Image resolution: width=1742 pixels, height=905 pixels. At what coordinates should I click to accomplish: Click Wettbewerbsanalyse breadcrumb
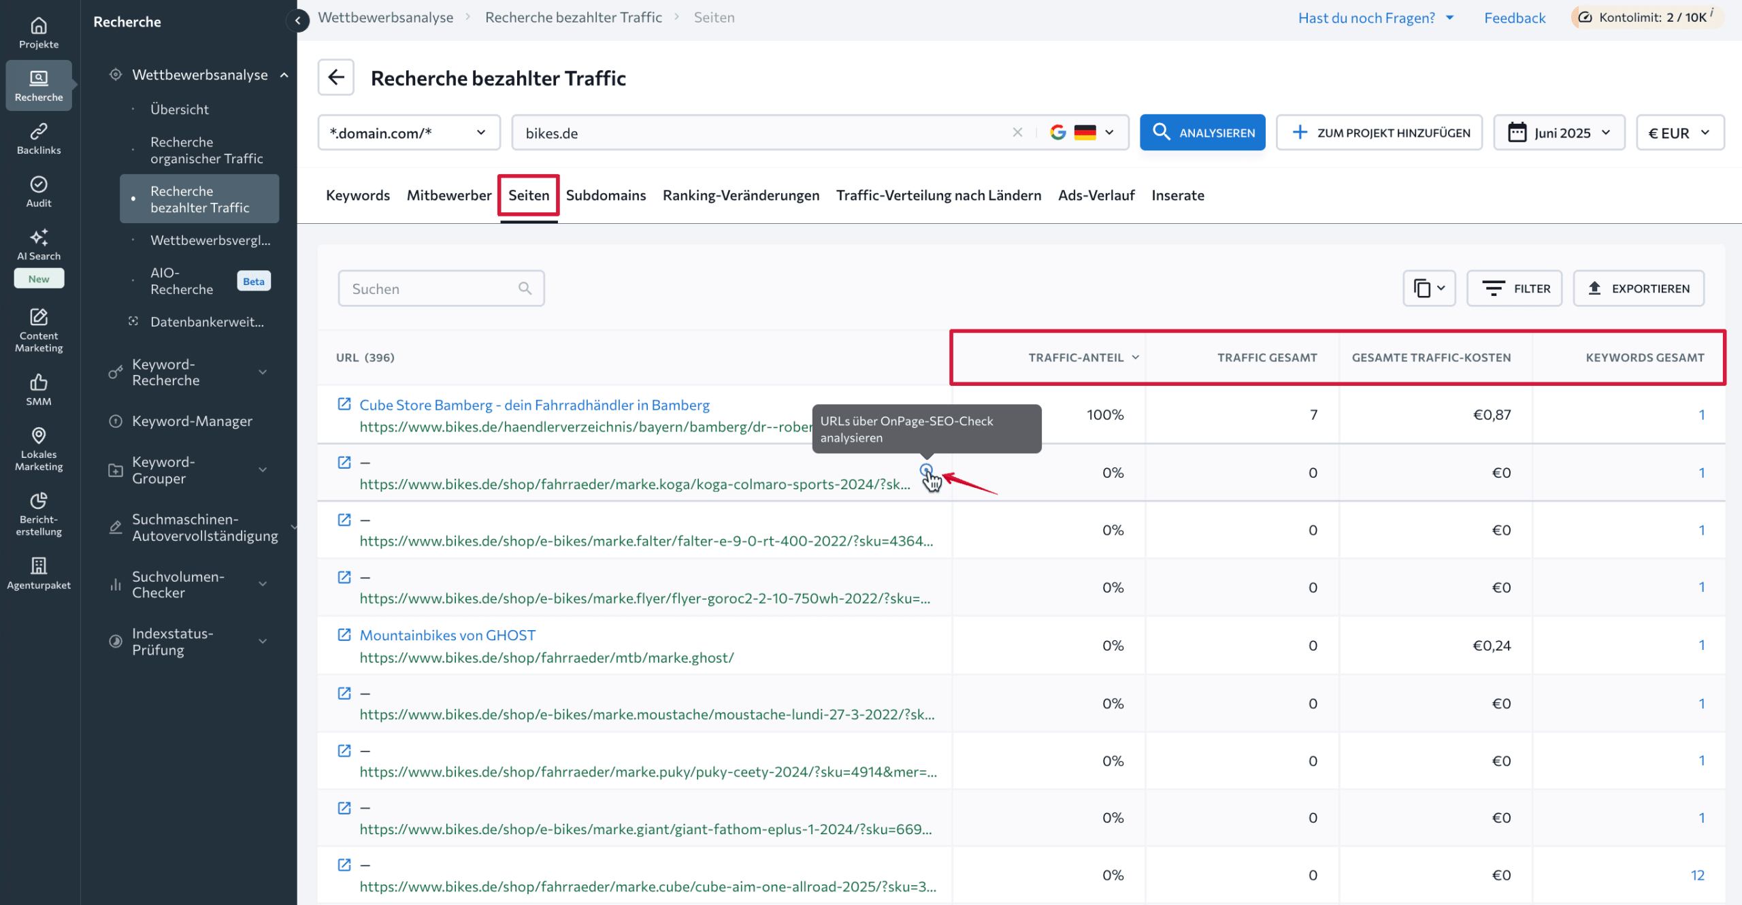385,18
